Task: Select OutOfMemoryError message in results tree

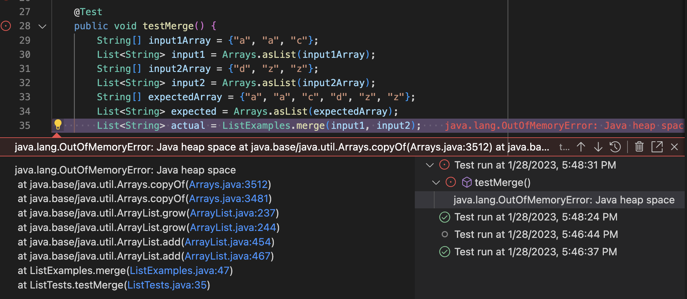Action: pyautogui.click(x=564, y=200)
